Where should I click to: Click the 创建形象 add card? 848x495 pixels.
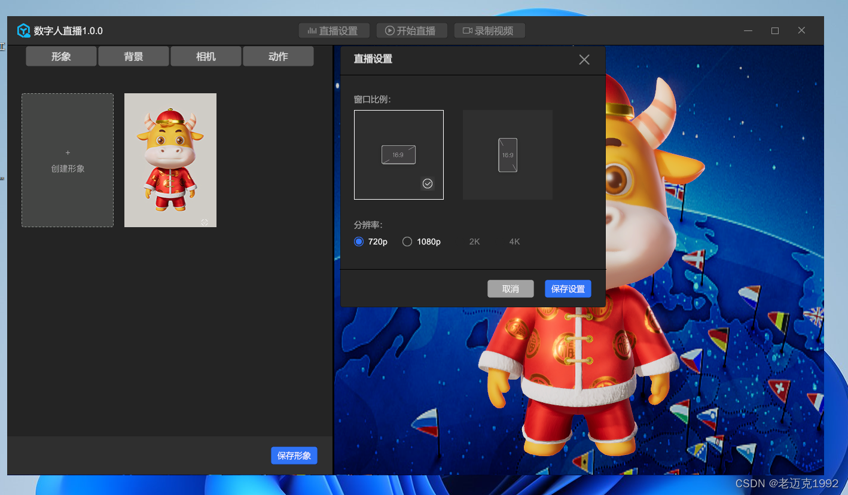(68, 160)
